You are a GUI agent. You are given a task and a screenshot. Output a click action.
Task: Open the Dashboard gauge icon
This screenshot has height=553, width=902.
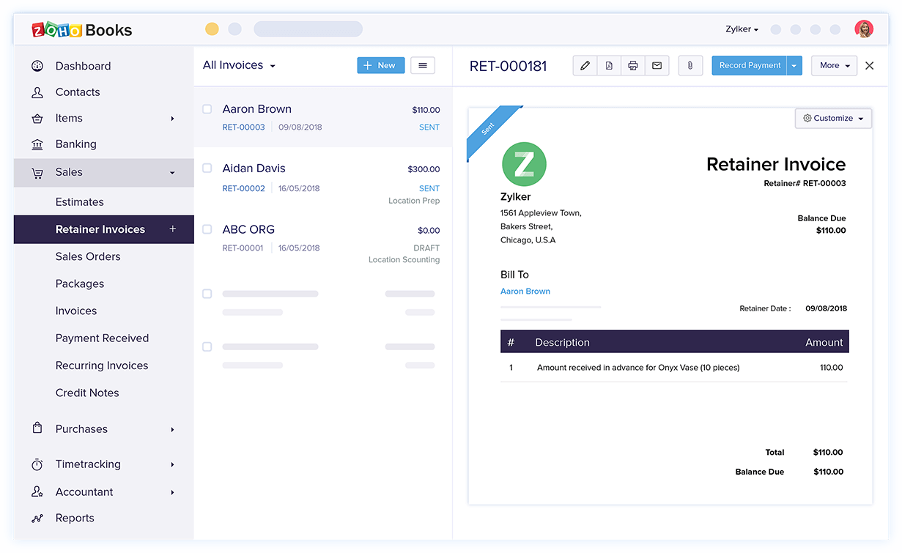click(x=37, y=66)
